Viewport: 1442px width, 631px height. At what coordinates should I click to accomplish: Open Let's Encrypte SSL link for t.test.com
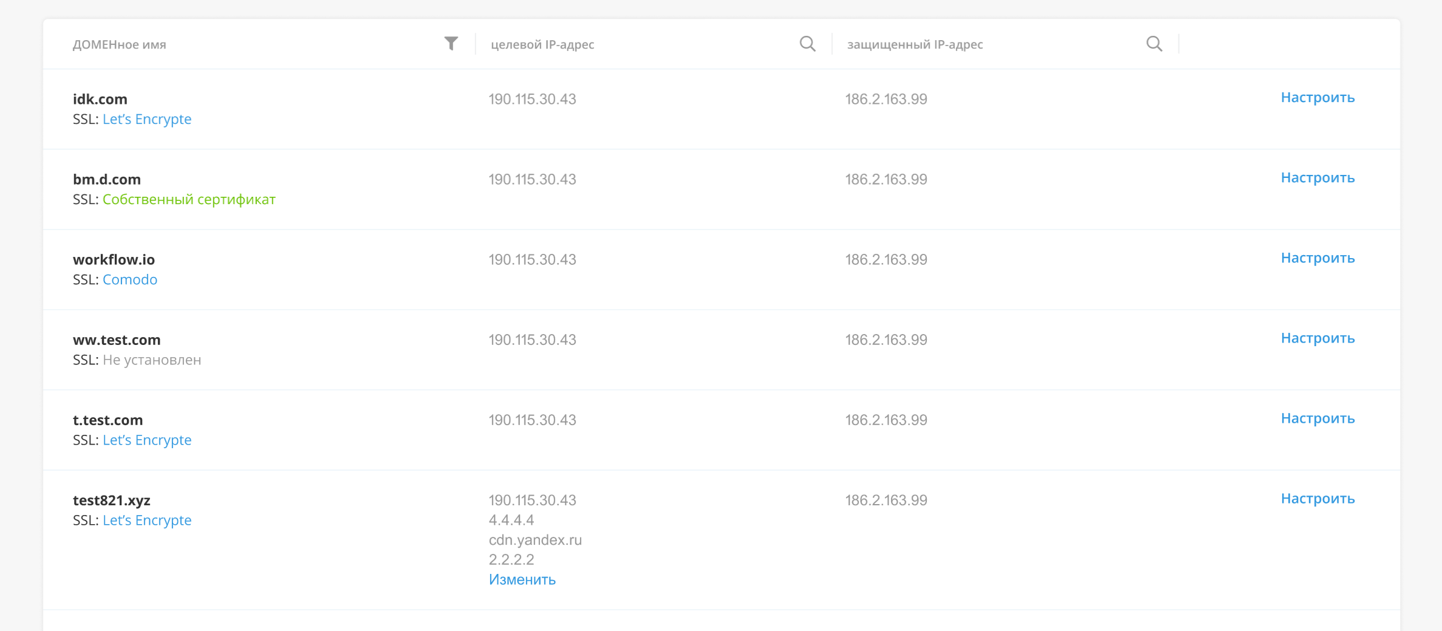pos(147,440)
